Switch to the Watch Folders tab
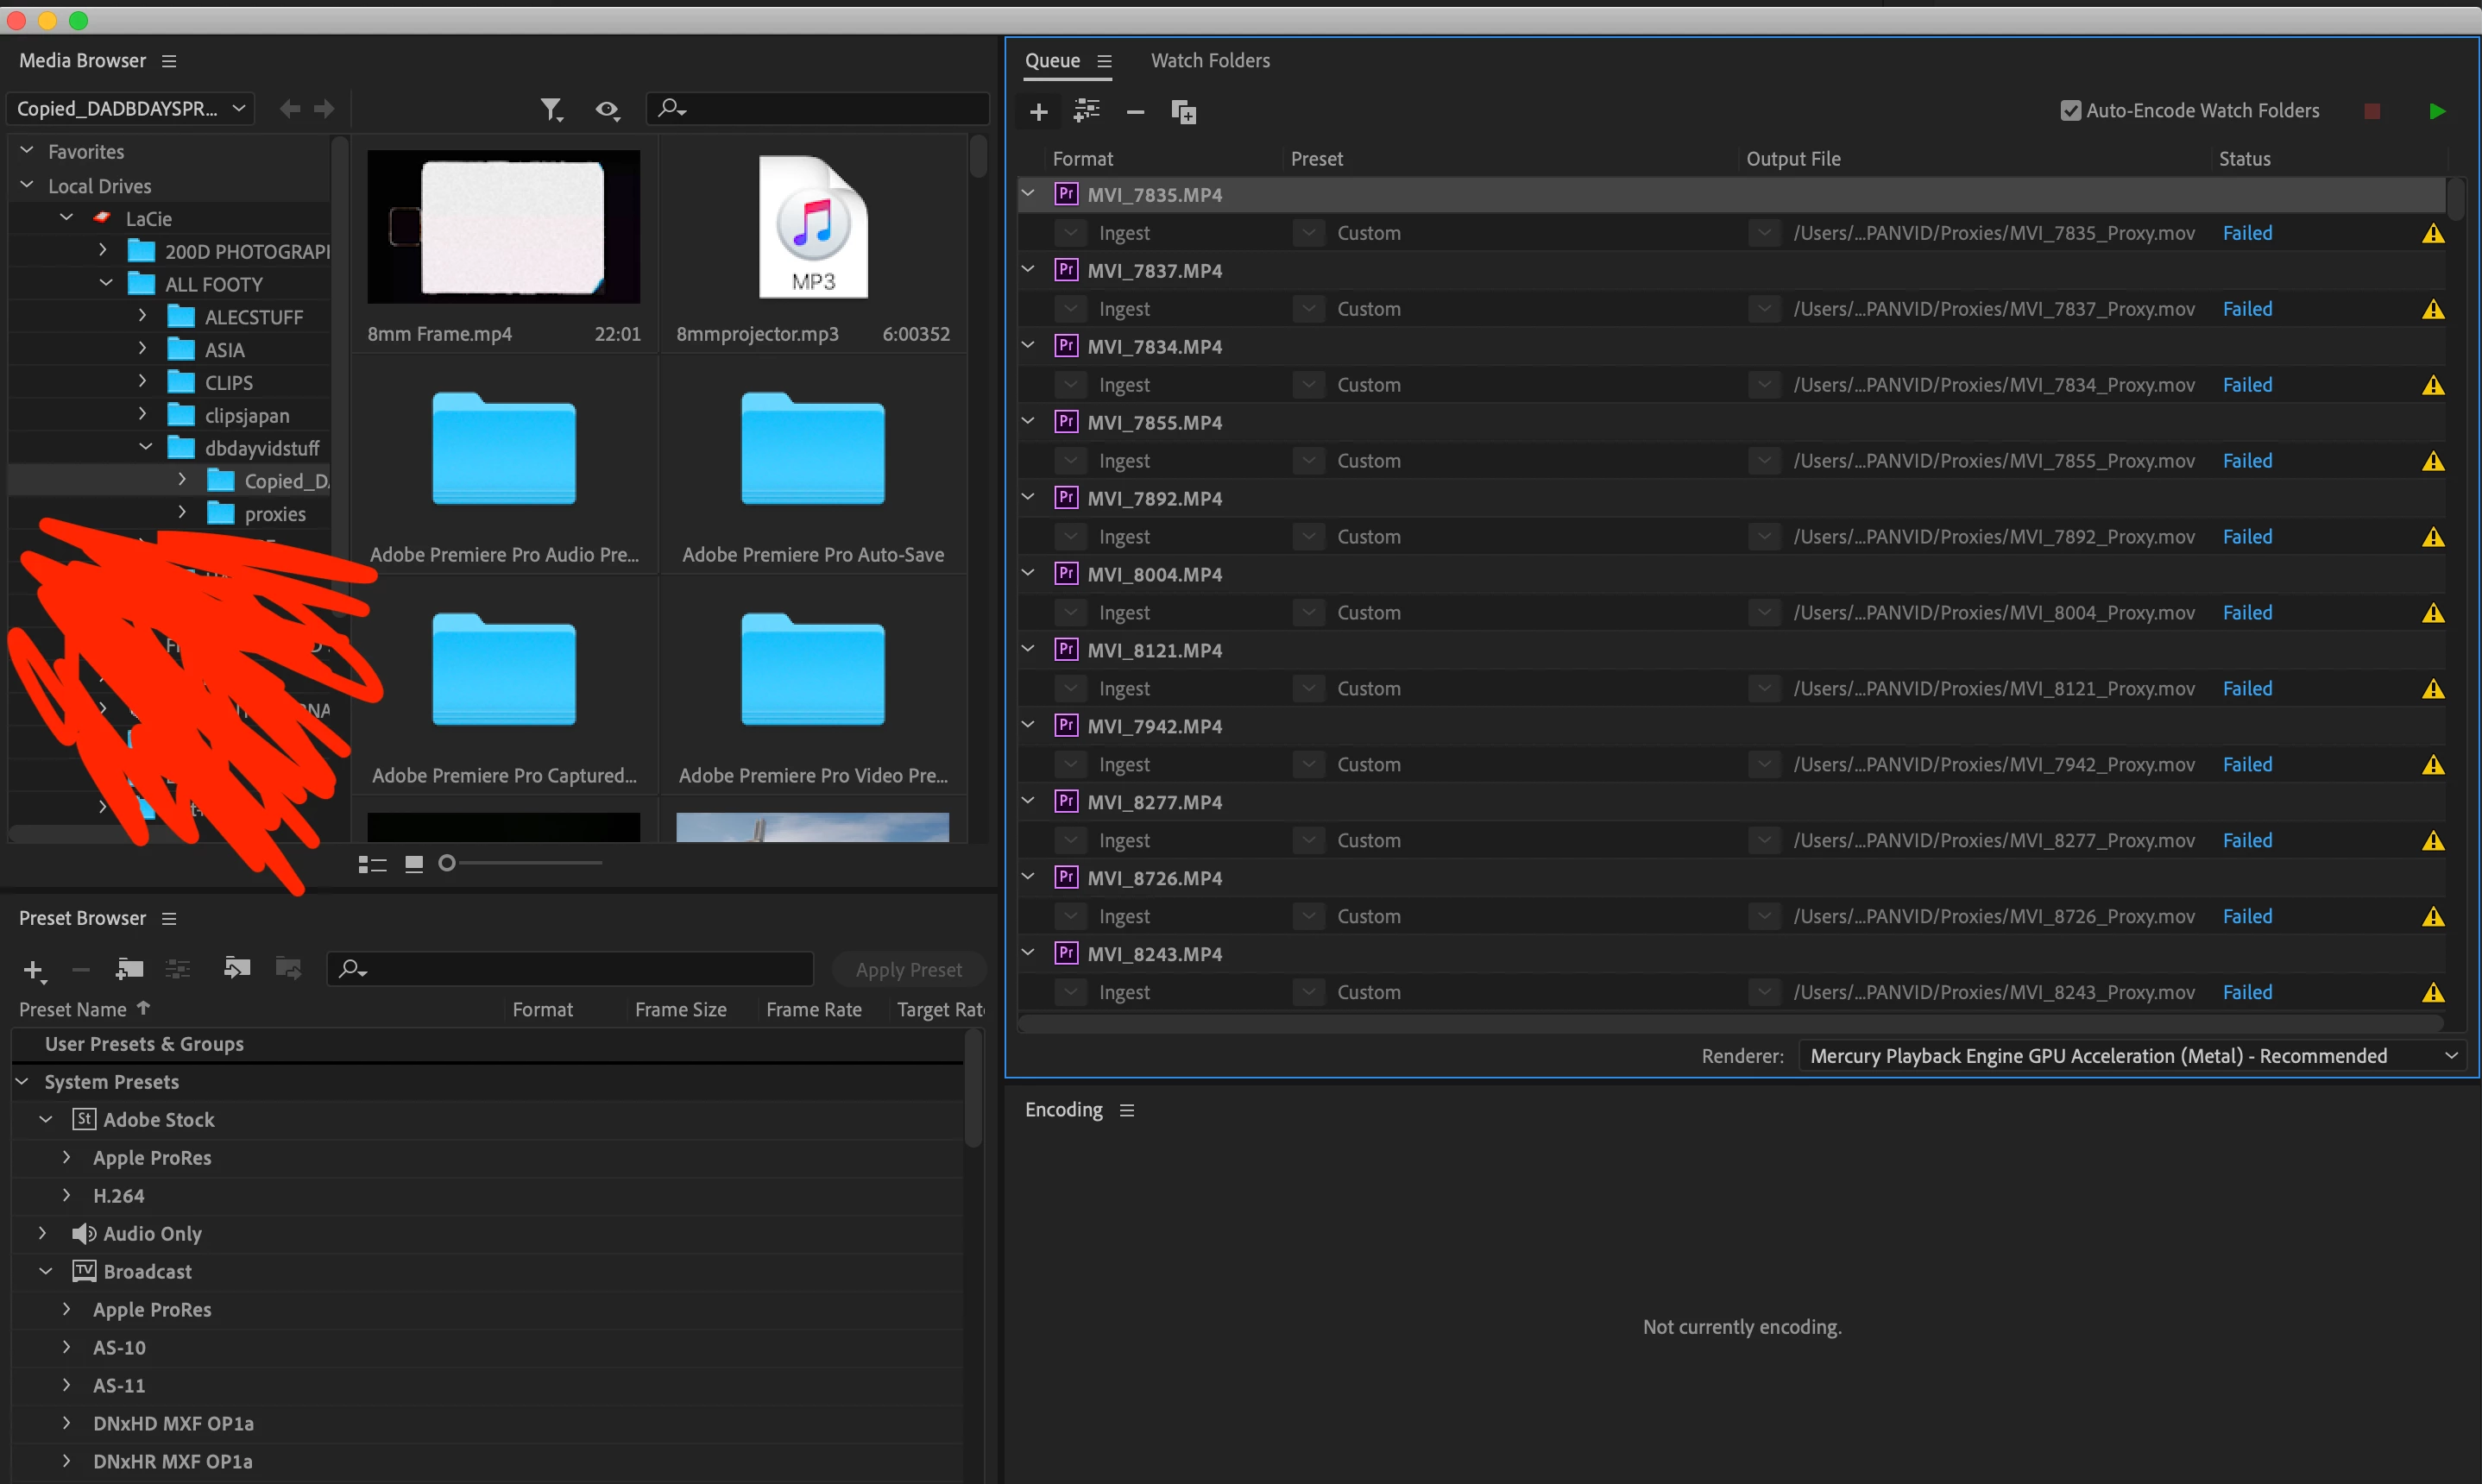This screenshot has height=1484, width=2482. click(1210, 61)
